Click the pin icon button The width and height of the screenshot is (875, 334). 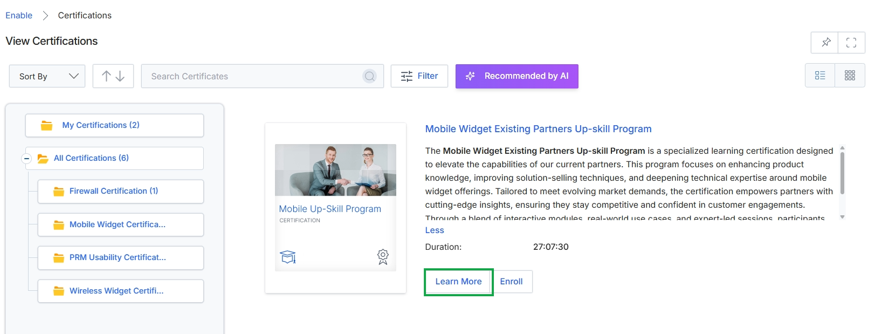tap(825, 43)
